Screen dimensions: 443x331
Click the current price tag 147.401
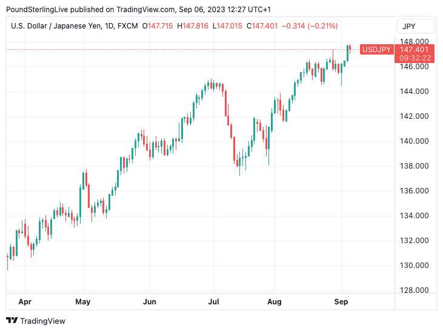(415, 49)
